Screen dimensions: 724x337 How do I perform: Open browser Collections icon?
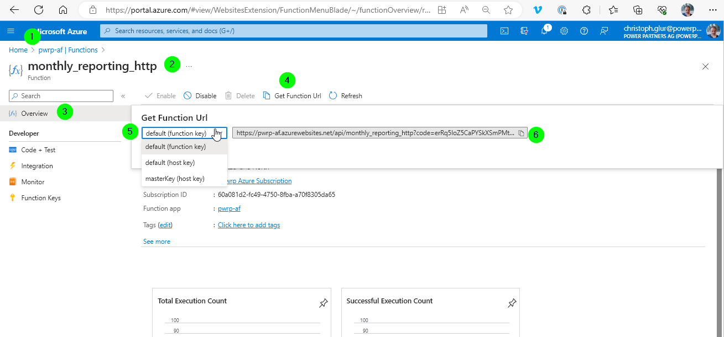pos(638,10)
